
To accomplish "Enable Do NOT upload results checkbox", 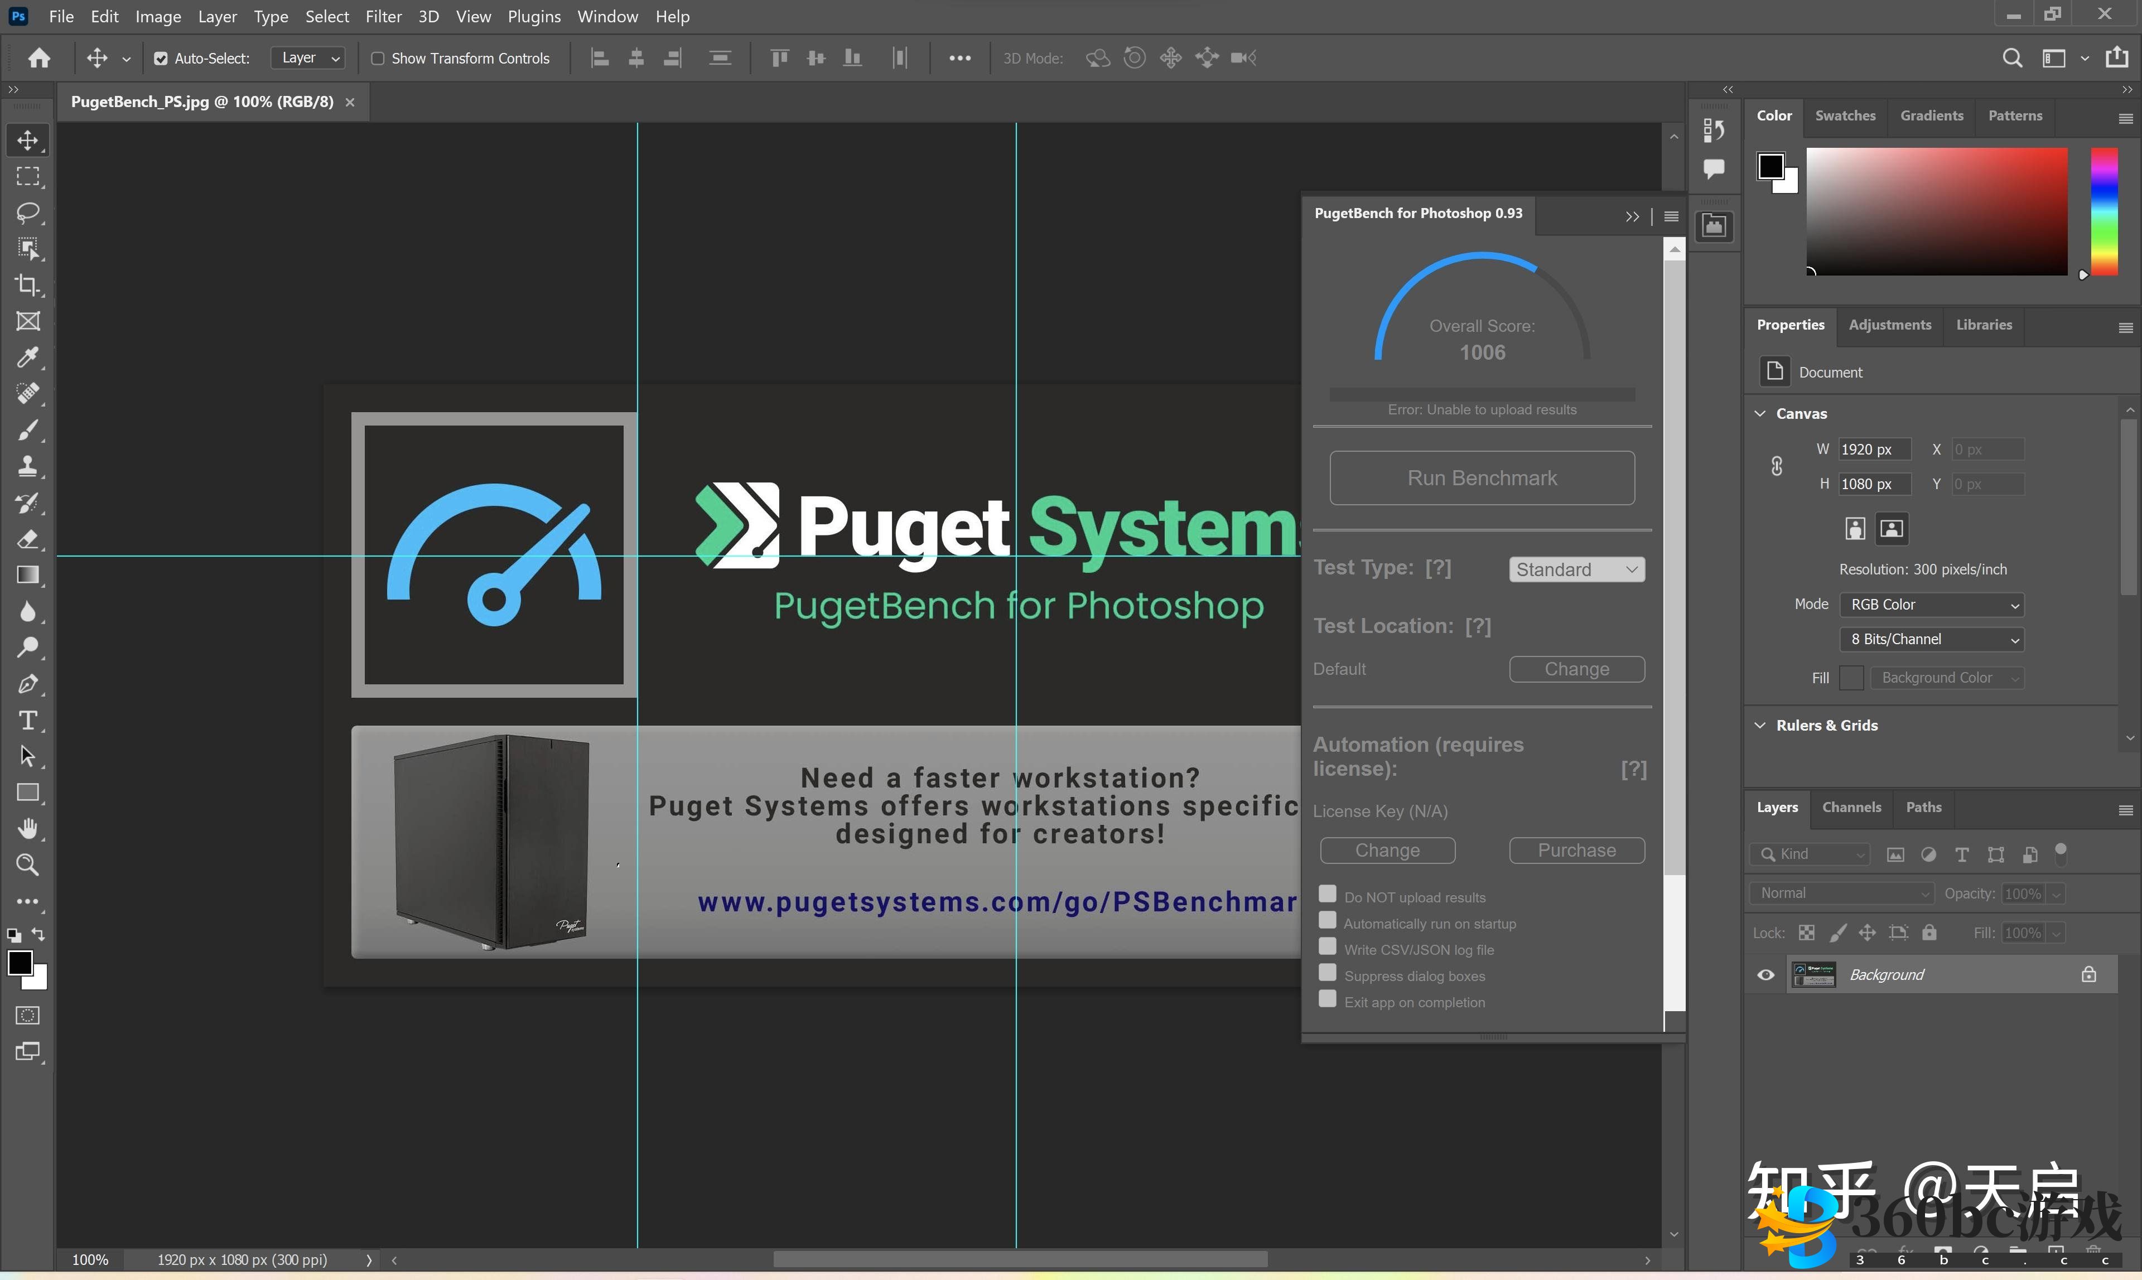I will coord(1328,895).
